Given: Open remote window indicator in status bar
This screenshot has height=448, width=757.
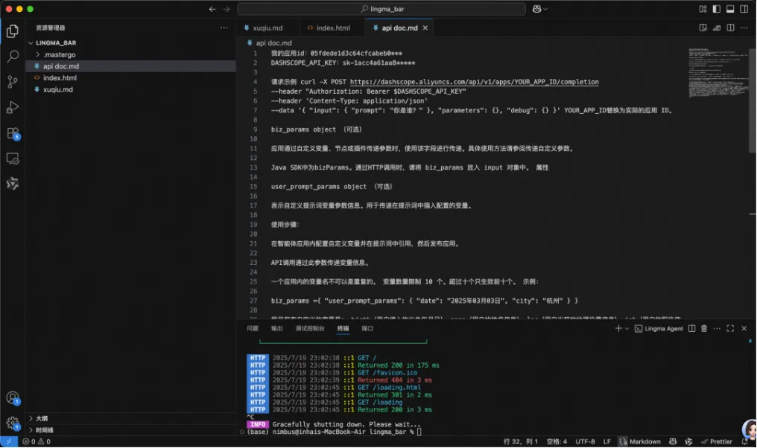Looking at the screenshot, I should click(x=9, y=442).
